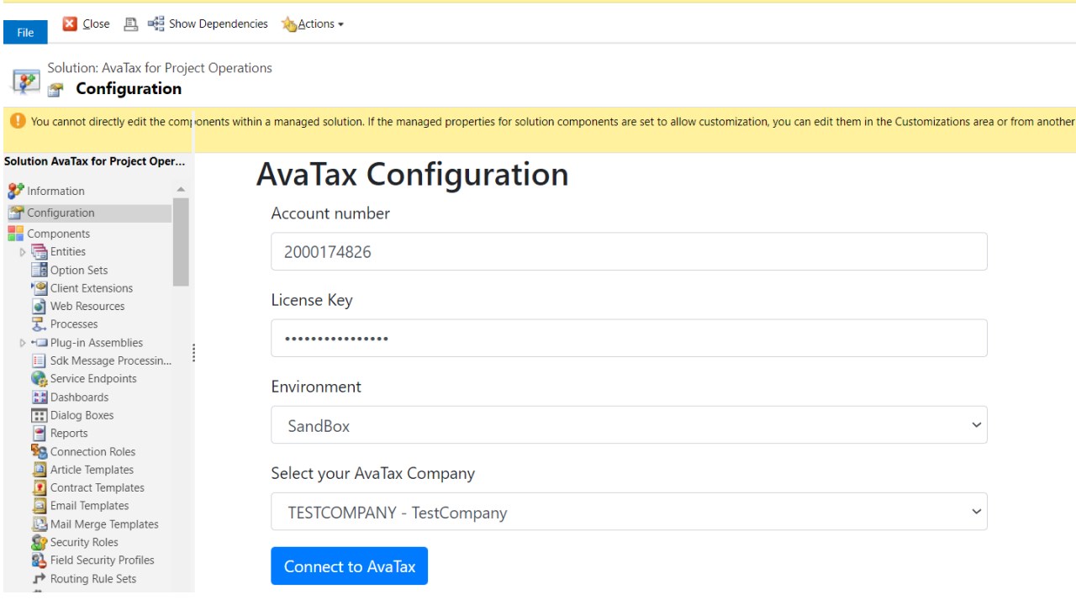Click into the Account number field
Viewport: 1076px width, 605px height.
(629, 251)
